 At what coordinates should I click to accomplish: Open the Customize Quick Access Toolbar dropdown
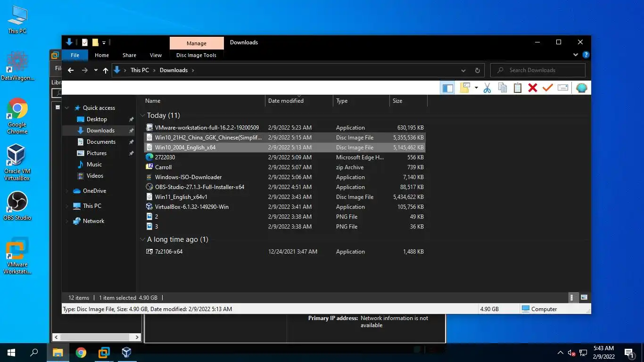point(104,43)
